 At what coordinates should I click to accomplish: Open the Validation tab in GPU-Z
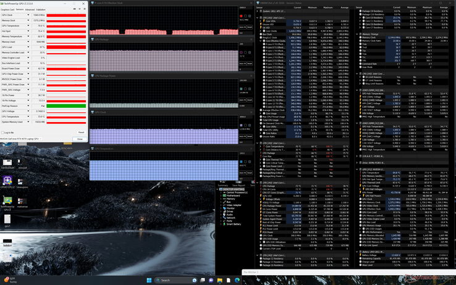click(40, 10)
